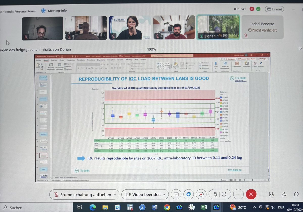
Task: Open the participants panel icon
Action: coord(284,194)
